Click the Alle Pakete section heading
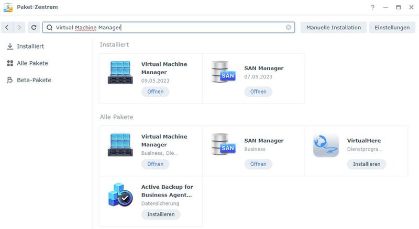Image resolution: width=419 pixels, height=229 pixels. (x=116, y=117)
